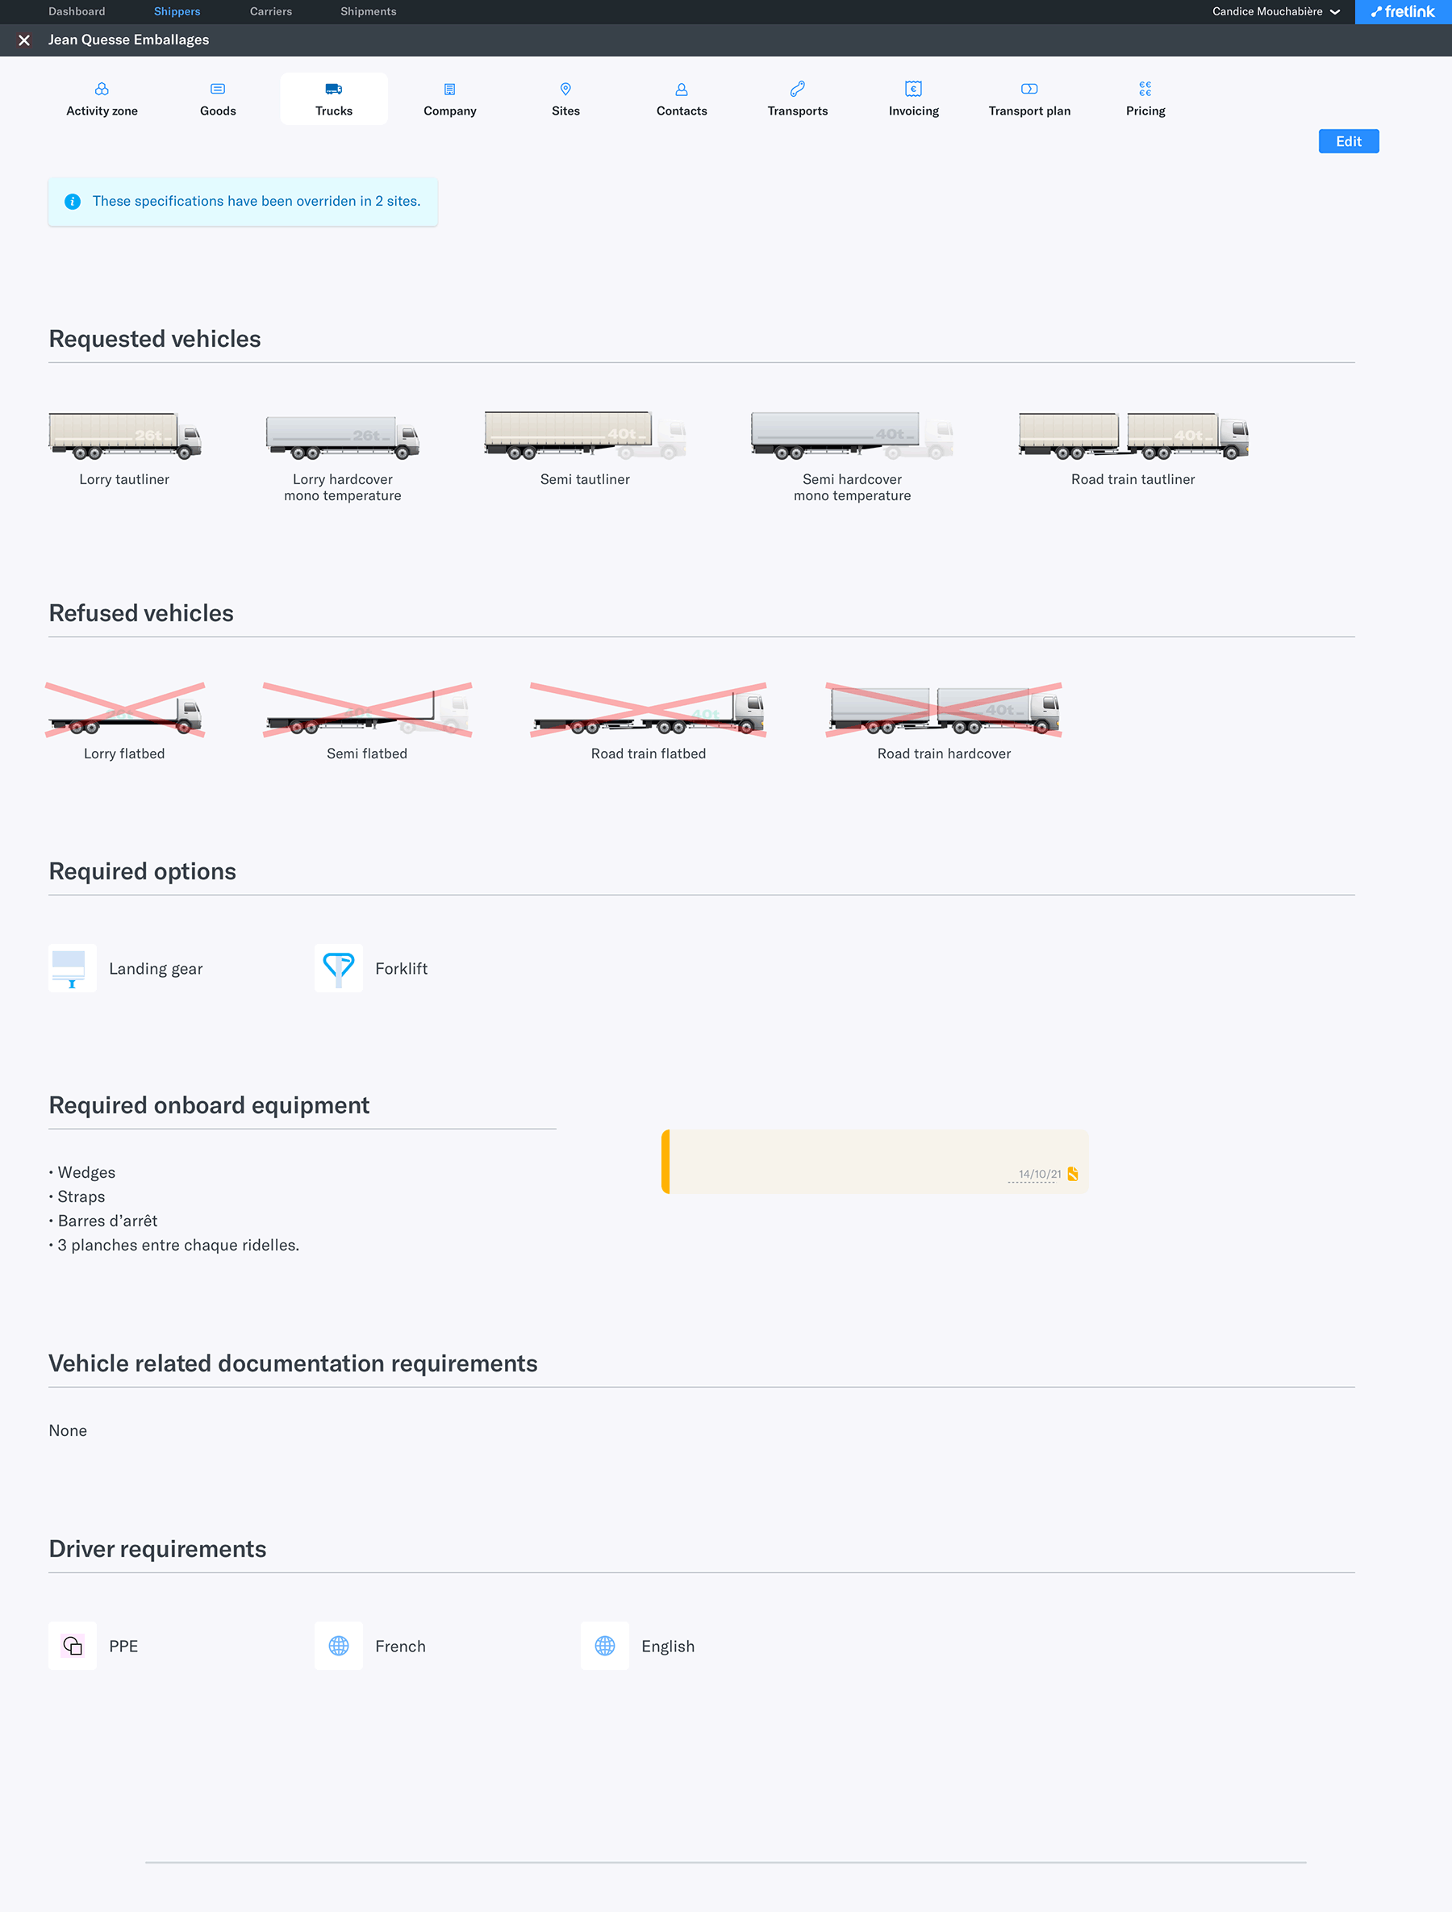
Task: Click the Forklift option icon
Action: pos(339,968)
